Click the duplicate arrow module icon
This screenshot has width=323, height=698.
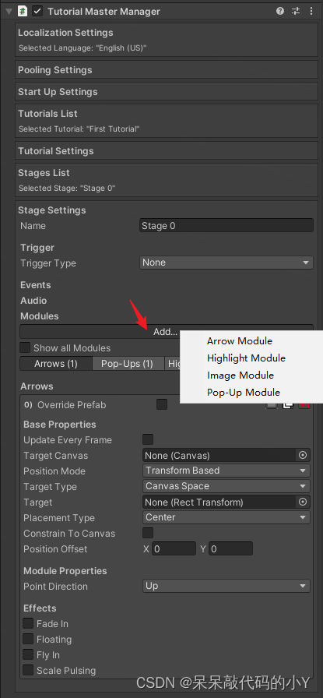288,406
